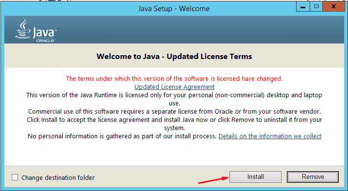Open the Updated License Agreement link

click(174, 87)
